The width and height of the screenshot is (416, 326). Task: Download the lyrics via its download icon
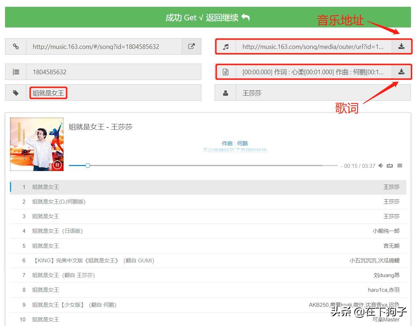coord(402,71)
